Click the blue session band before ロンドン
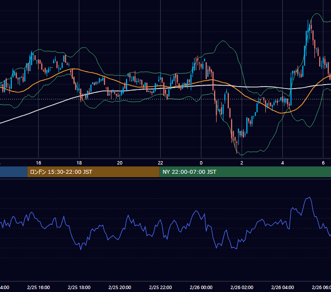The height and width of the screenshot is (292, 331). 14,172
